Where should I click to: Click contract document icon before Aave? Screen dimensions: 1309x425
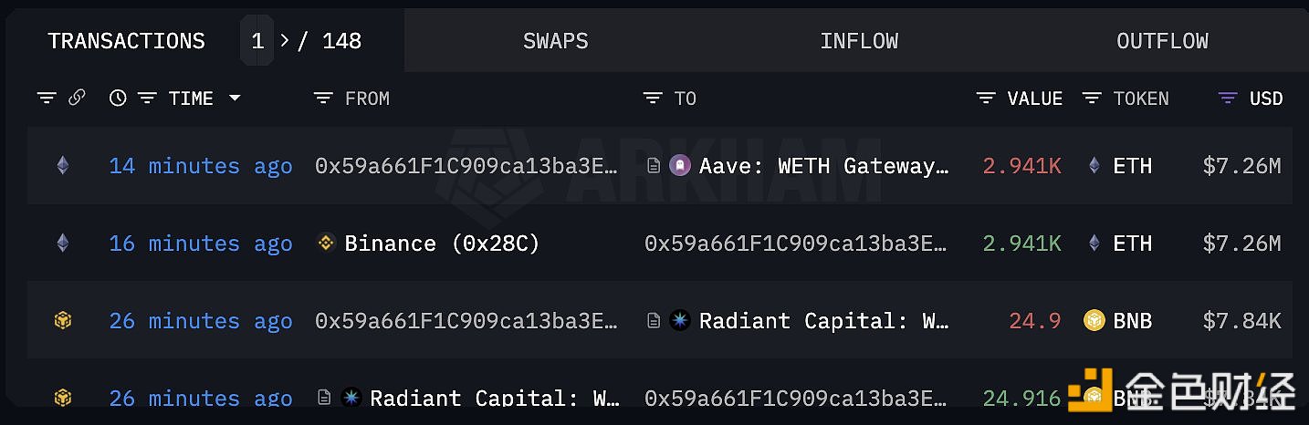(653, 166)
